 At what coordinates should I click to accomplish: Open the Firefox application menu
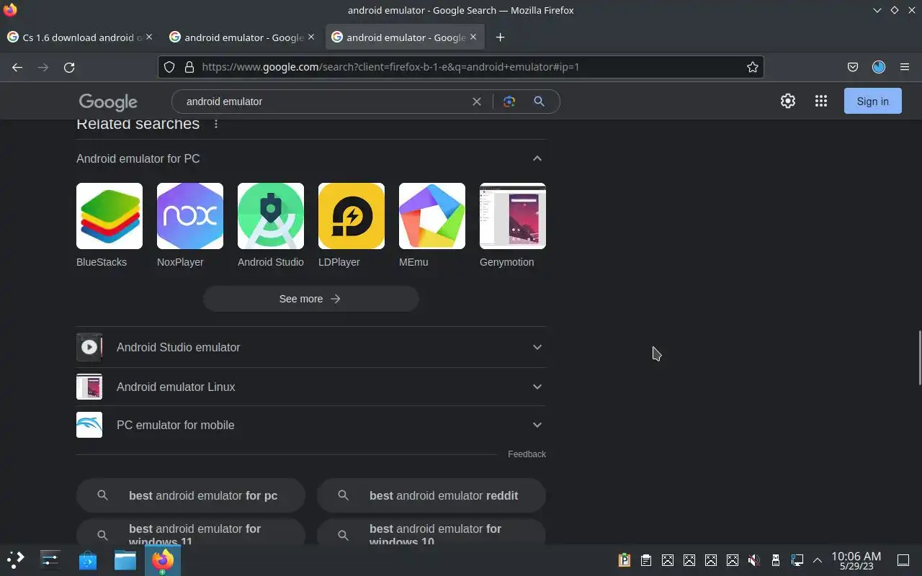click(x=905, y=67)
